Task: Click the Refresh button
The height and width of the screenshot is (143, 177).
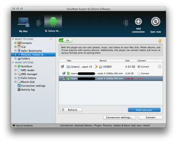Action: click(71, 110)
